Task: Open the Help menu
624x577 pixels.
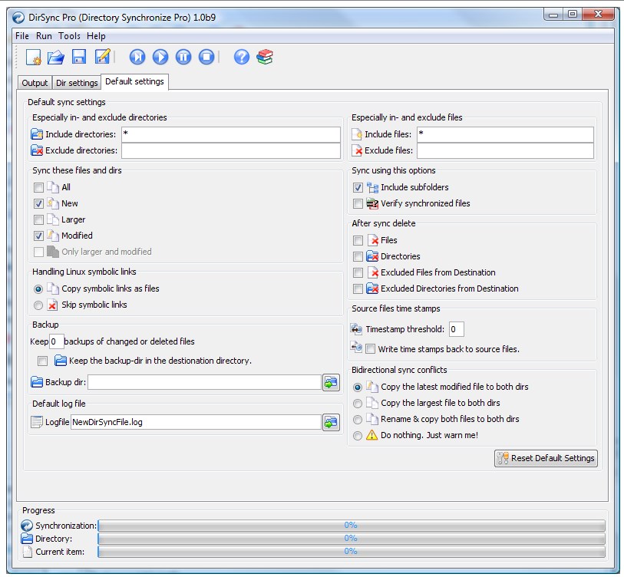Action: [x=96, y=36]
